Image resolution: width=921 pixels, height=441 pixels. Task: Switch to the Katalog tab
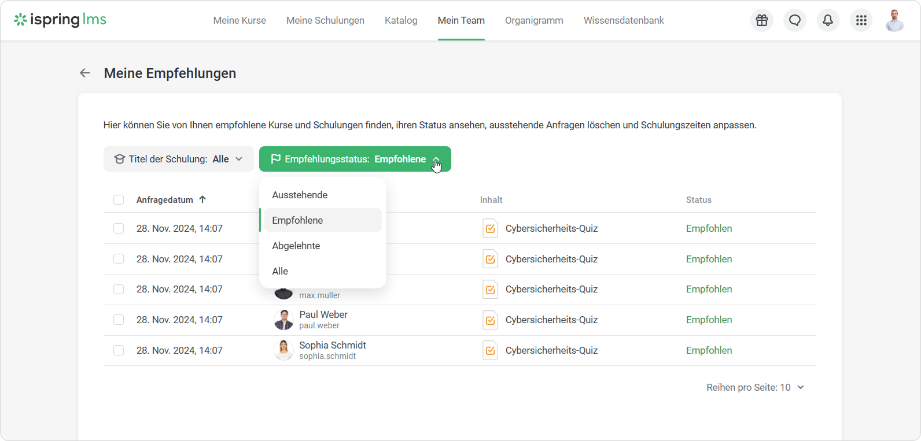(401, 20)
